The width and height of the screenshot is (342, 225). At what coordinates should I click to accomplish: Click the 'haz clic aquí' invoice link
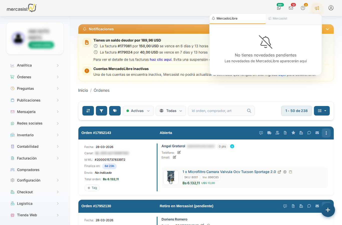[160, 59]
